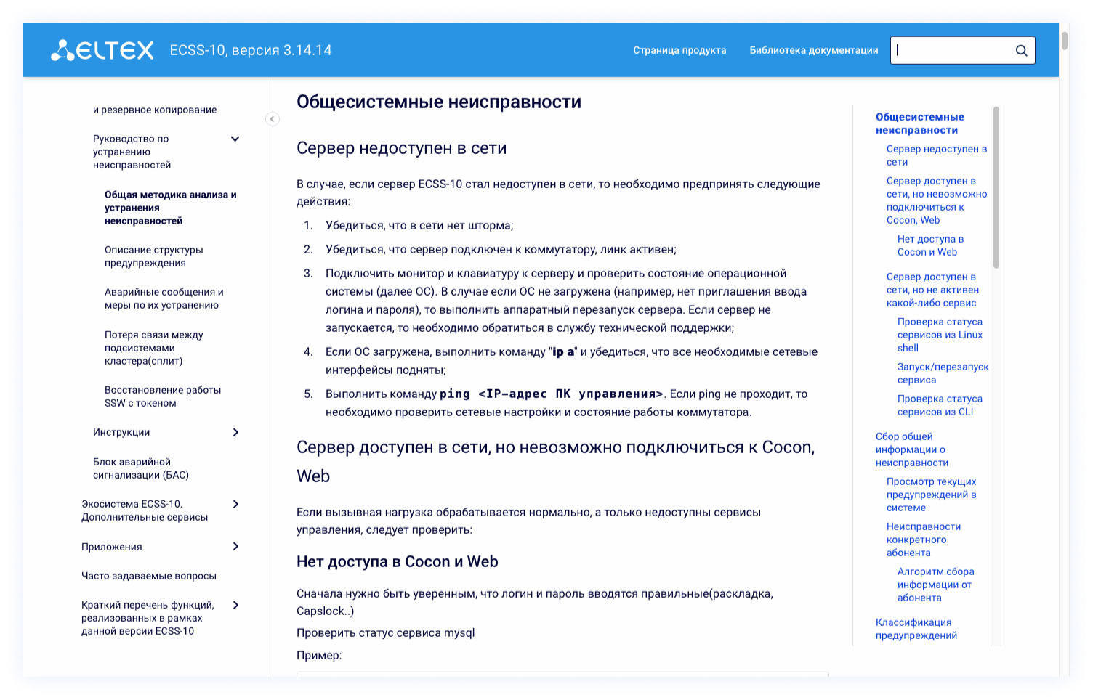Click the 'ip a' command text
This screenshot has height=700, width=1093.
(563, 352)
